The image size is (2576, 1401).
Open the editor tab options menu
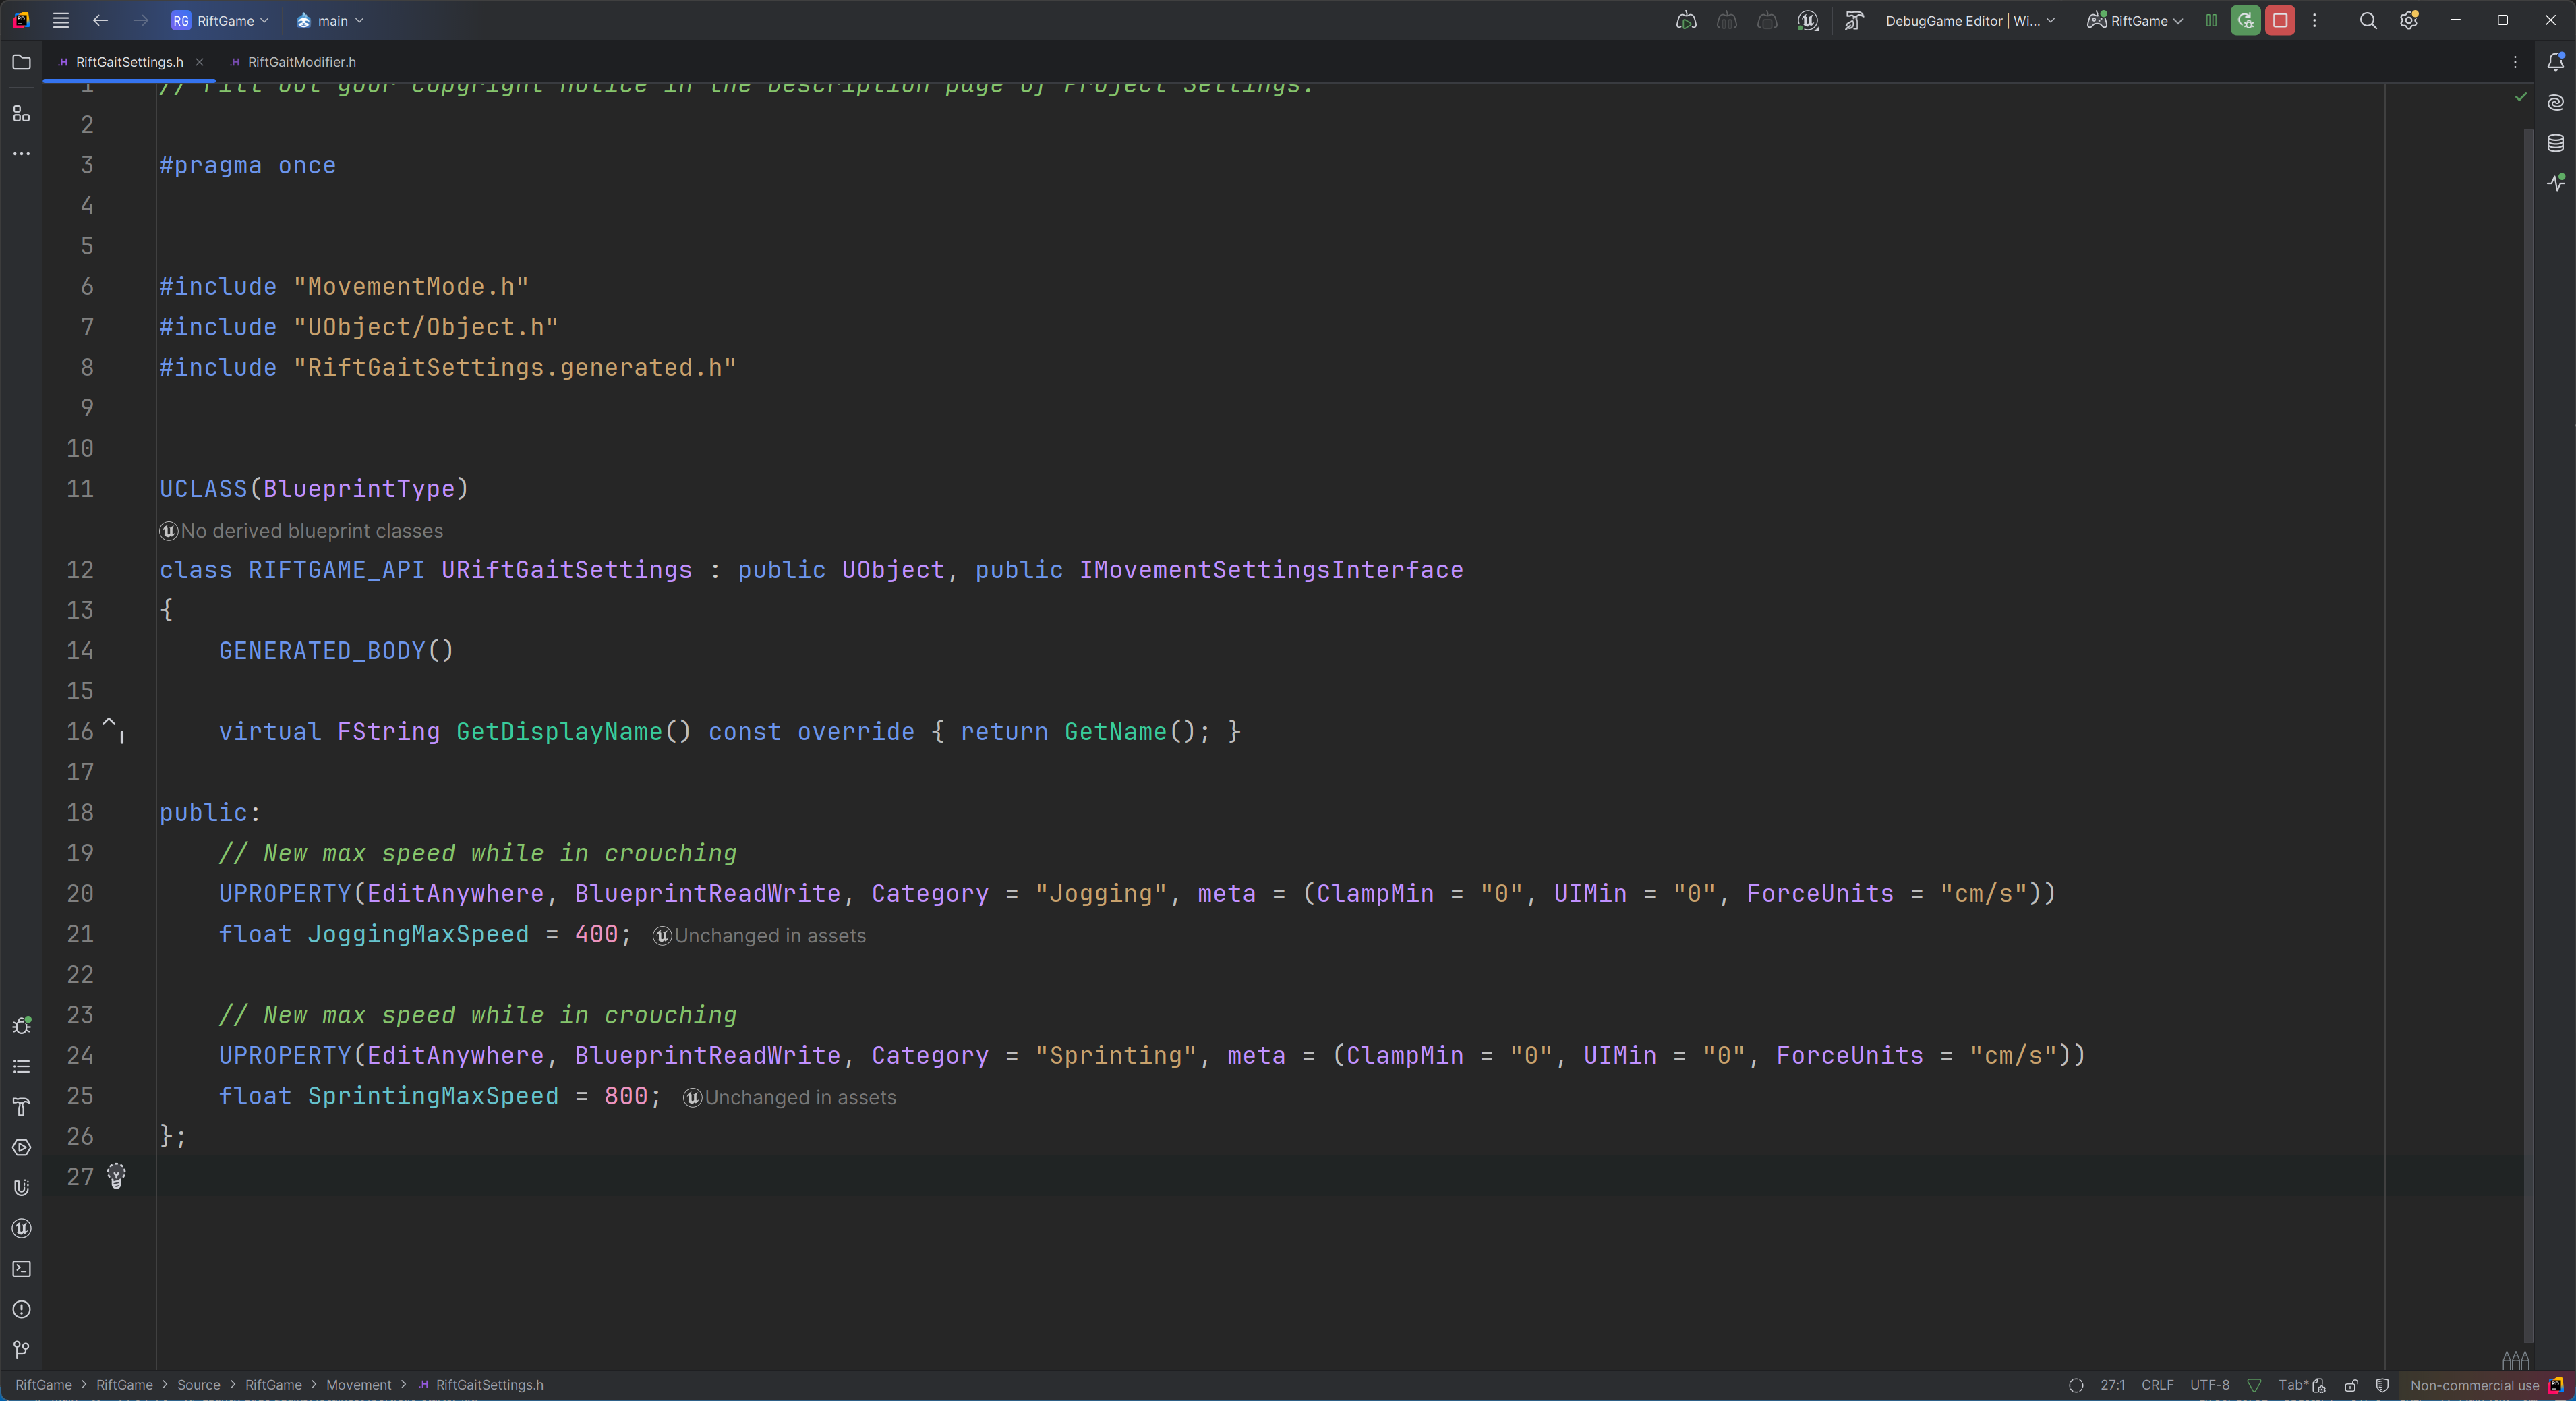pyautogui.click(x=2515, y=62)
